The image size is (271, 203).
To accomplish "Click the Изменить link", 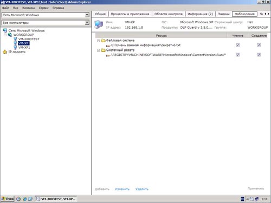I will [122, 189].
